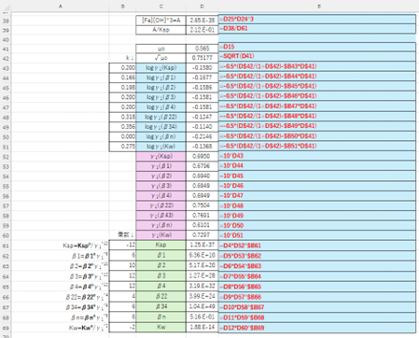
Task: Click the value -0.1677
Action: point(203,77)
